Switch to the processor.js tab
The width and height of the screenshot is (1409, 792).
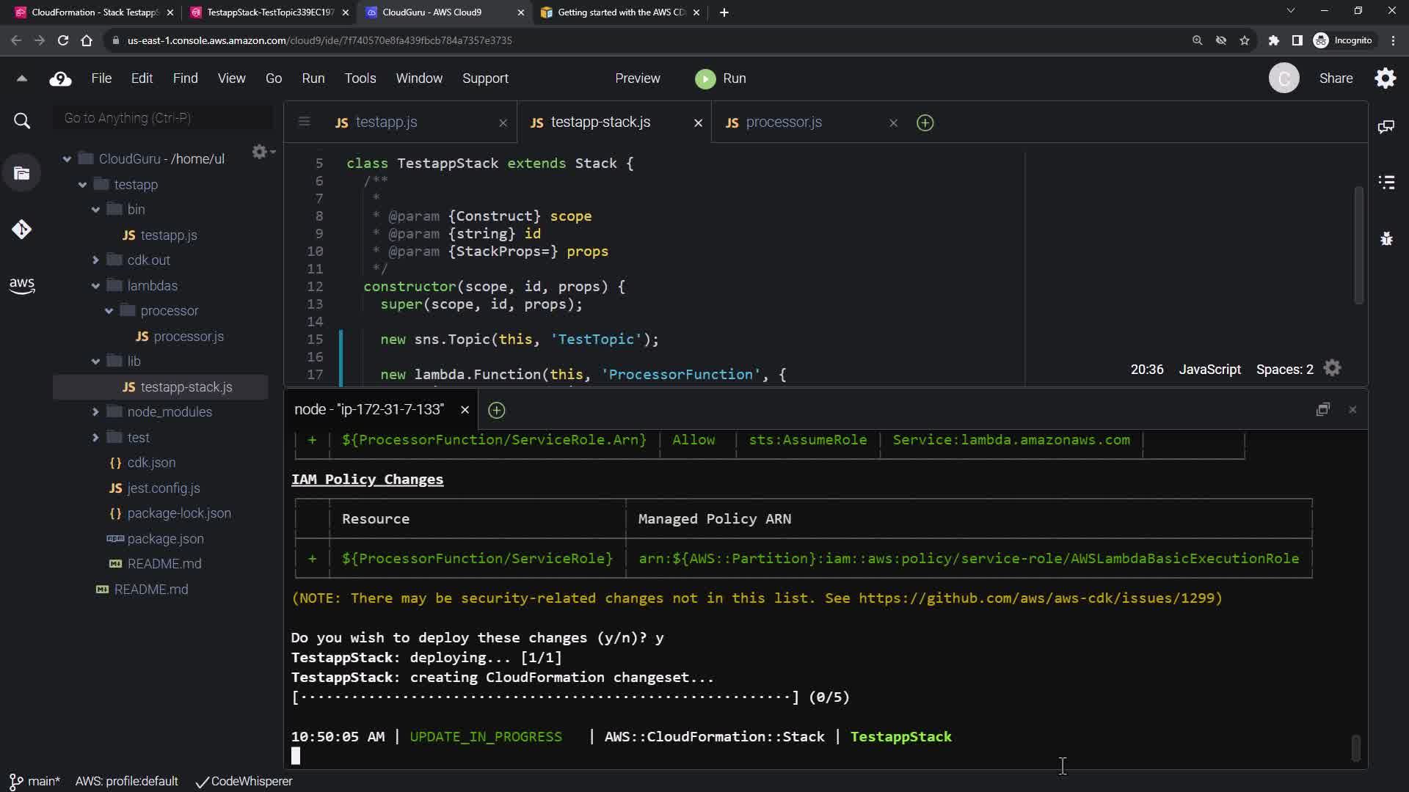[x=783, y=122]
